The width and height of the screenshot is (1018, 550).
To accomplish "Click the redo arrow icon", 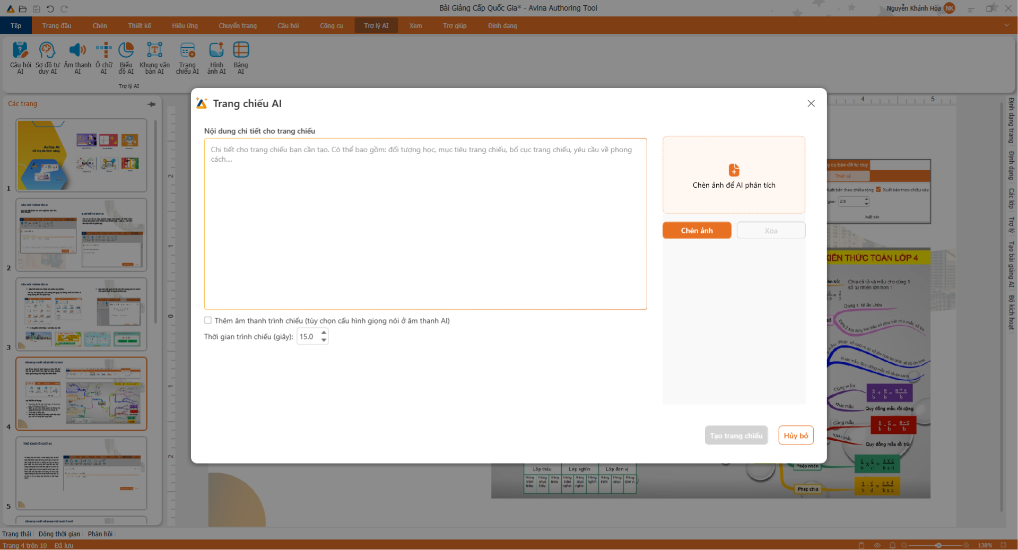I will pyautogui.click(x=64, y=8).
